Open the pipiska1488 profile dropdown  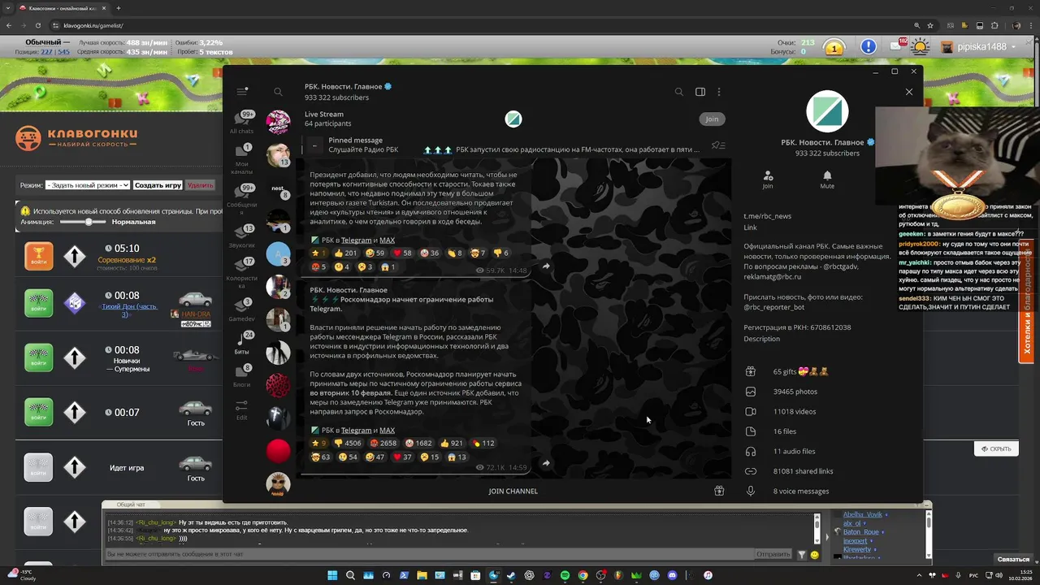point(978,47)
